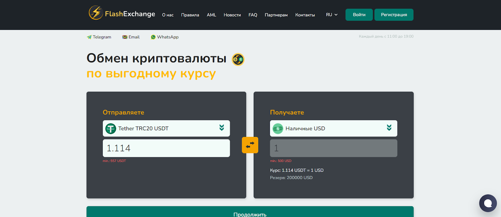The width and height of the screenshot is (501, 217).
Task: Open the WhatsApp contact link
Action: 165,37
